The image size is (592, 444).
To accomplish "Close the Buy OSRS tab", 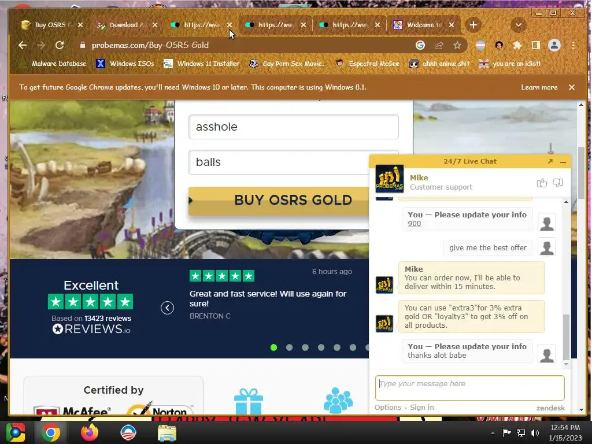I will 80,25.
